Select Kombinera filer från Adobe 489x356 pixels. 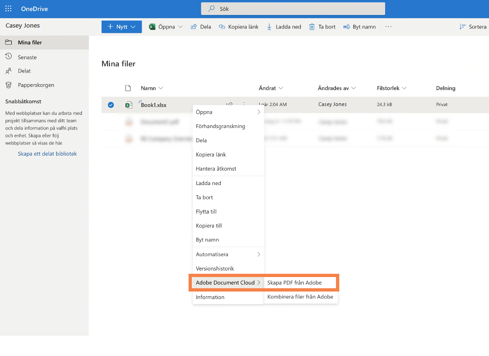point(300,297)
